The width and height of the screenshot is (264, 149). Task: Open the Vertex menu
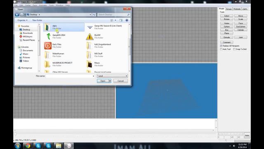pos(28,5)
